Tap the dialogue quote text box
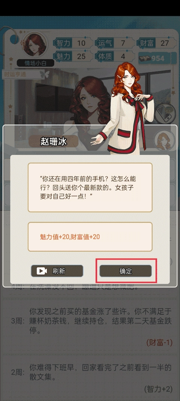Image resolution: width=180 pixels, height=401 pixels. tap(90, 188)
